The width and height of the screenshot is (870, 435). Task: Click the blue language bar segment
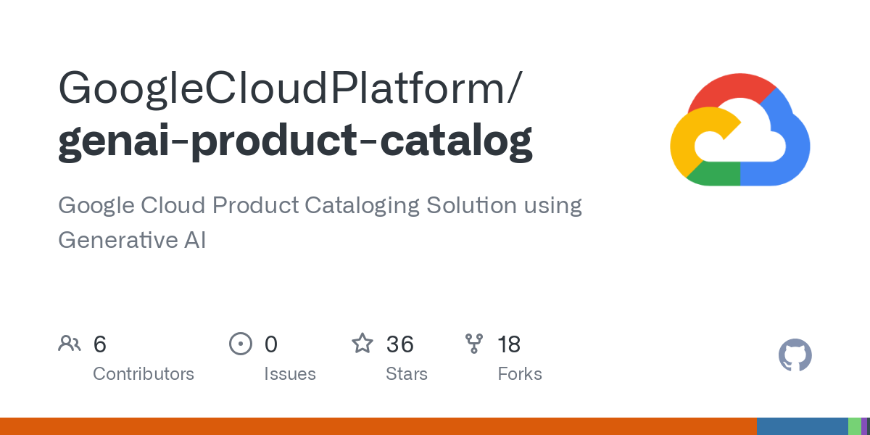point(802,426)
